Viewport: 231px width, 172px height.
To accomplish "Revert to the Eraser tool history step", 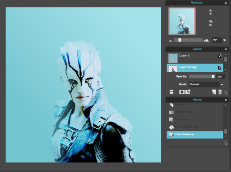I will pyautogui.click(x=195, y=105).
